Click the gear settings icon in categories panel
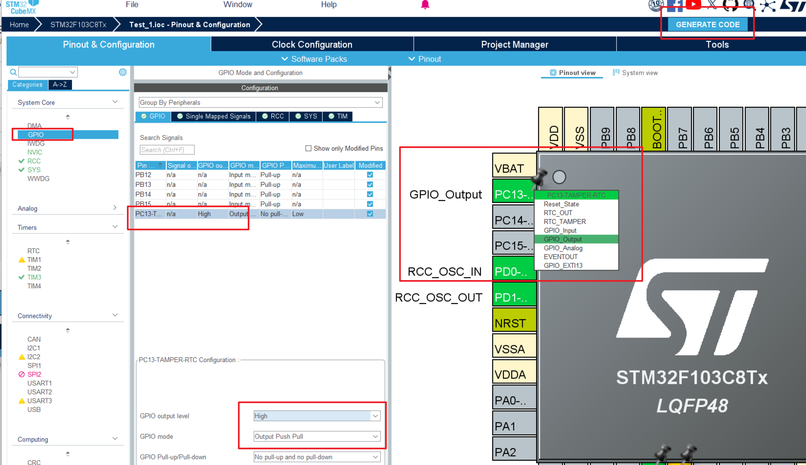Image resolution: width=806 pixels, height=465 pixels. pos(122,72)
